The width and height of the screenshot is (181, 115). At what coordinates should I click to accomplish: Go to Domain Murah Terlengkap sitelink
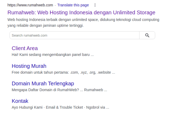click(x=43, y=83)
